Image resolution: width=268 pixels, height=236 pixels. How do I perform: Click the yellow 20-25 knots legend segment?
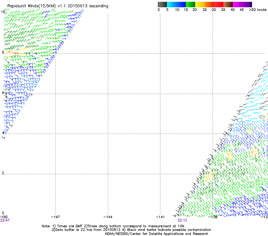tap(200, 4)
